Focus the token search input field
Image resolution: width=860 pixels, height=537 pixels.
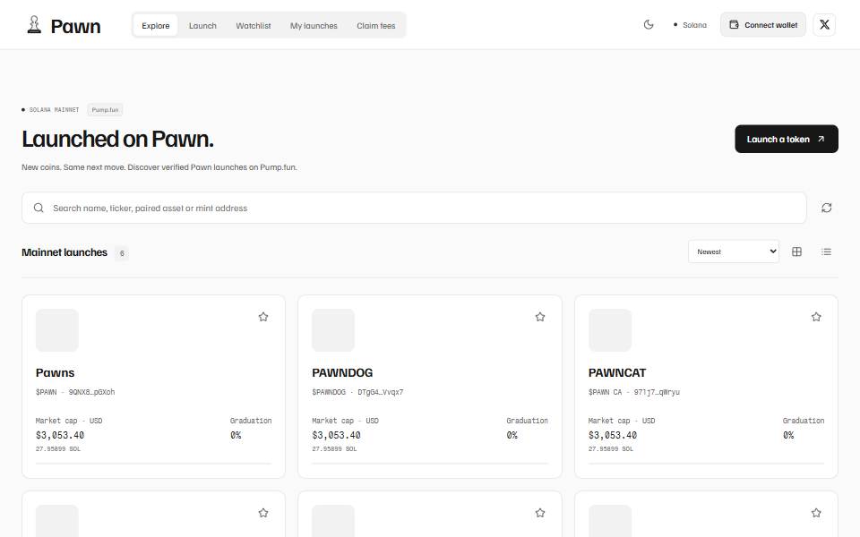click(414, 208)
